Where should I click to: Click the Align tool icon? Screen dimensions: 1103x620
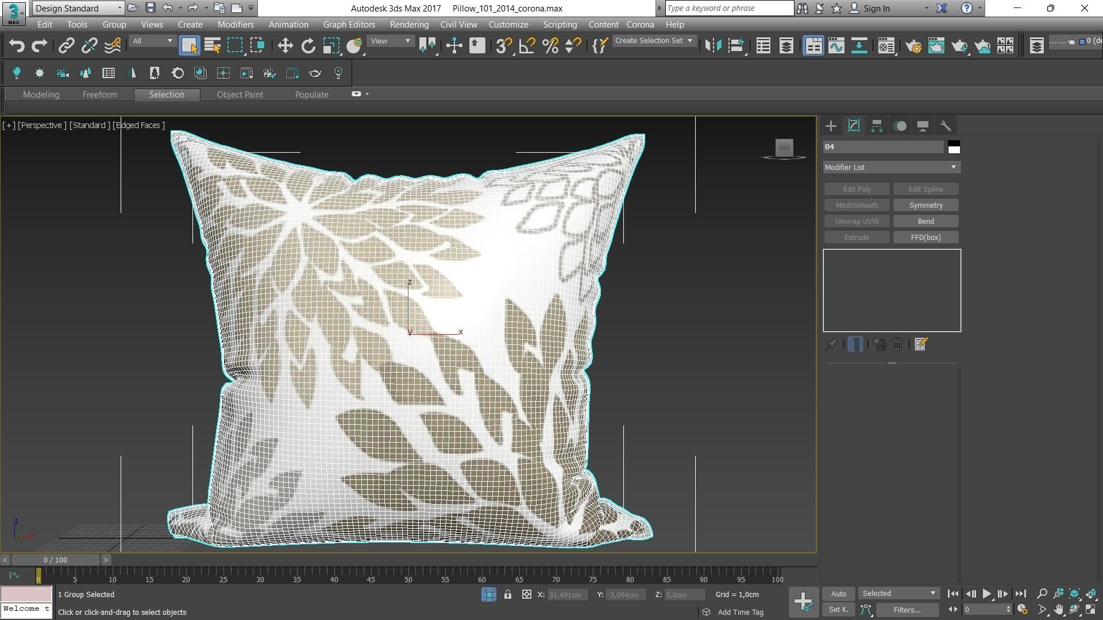(x=736, y=46)
